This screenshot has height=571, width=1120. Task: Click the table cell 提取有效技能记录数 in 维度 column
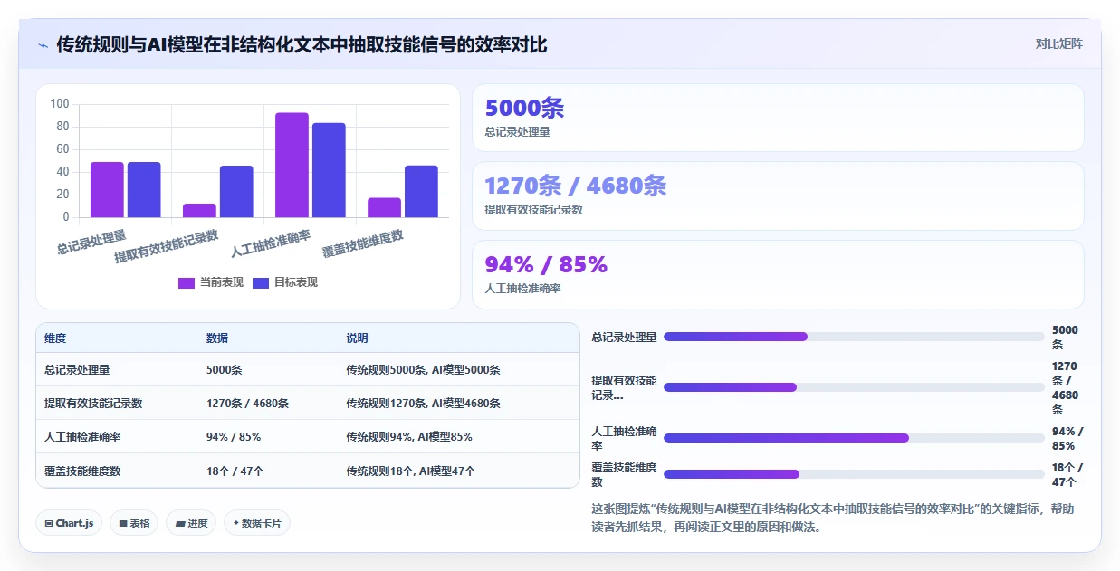pyautogui.click(x=93, y=404)
